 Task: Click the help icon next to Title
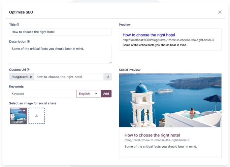click(x=18, y=25)
